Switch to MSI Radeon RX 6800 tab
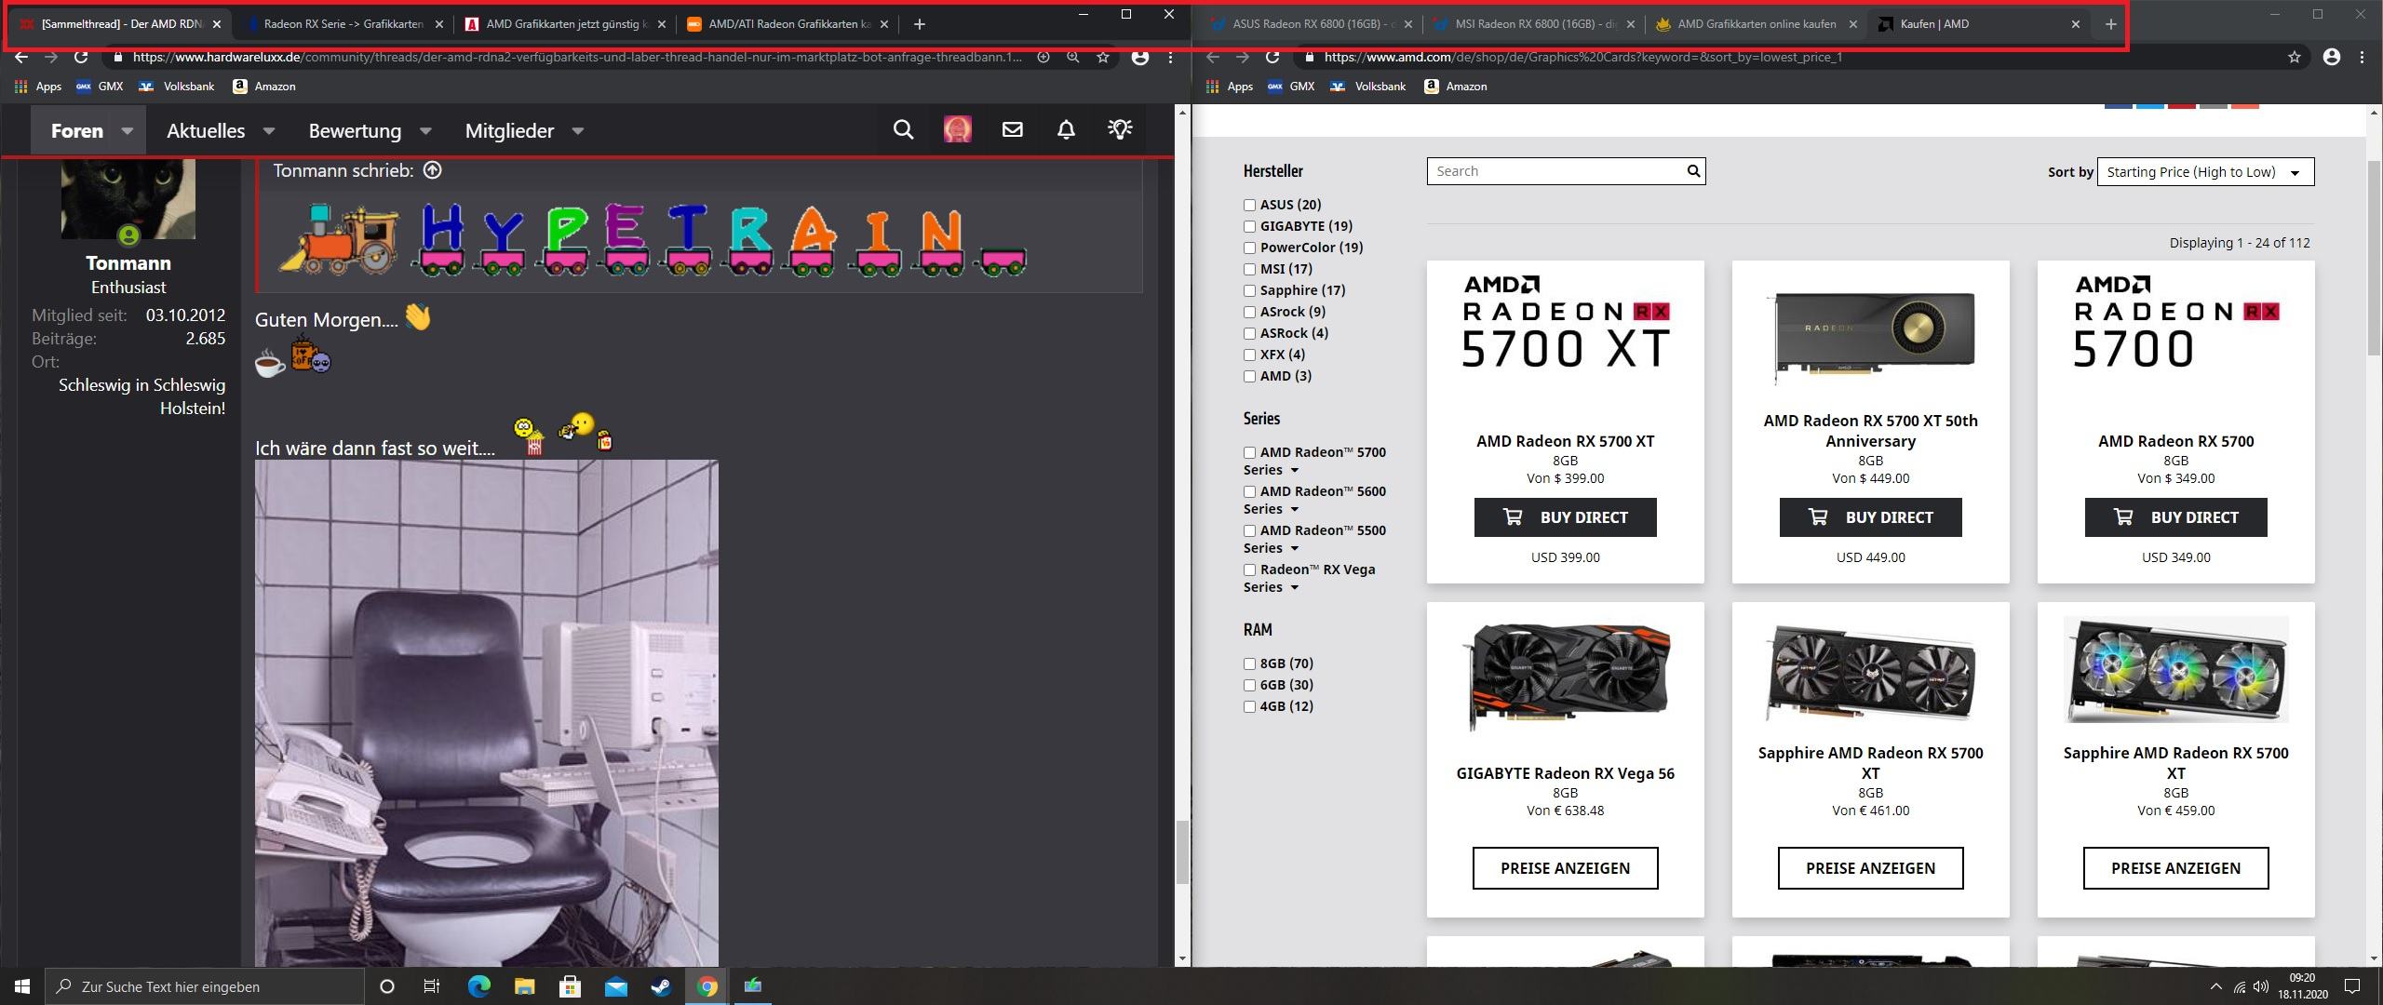Image resolution: width=2383 pixels, height=1005 pixels. coord(1534,24)
